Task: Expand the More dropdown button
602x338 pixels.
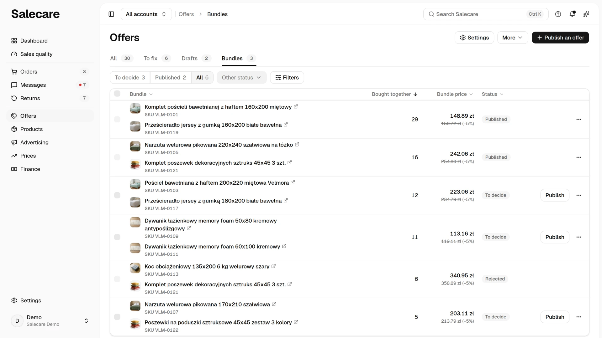Action: (x=512, y=38)
